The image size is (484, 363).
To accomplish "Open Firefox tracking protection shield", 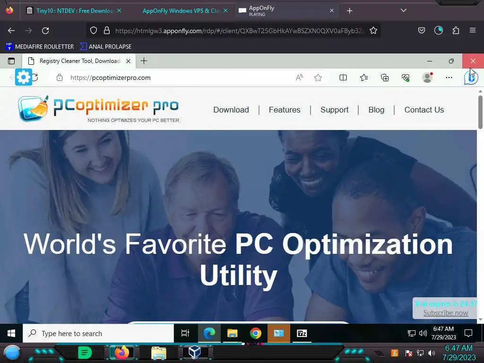I will point(94,30).
